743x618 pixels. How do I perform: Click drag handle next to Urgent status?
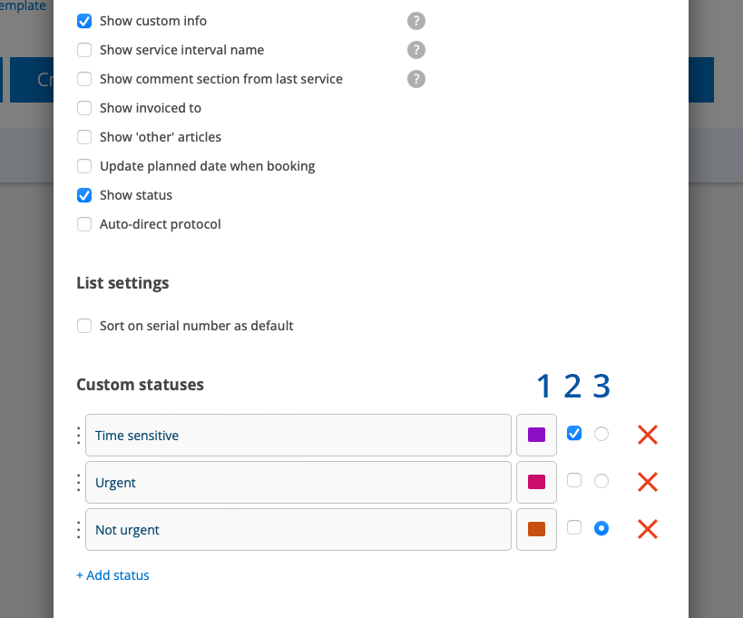pyautogui.click(x=78, y=483)
